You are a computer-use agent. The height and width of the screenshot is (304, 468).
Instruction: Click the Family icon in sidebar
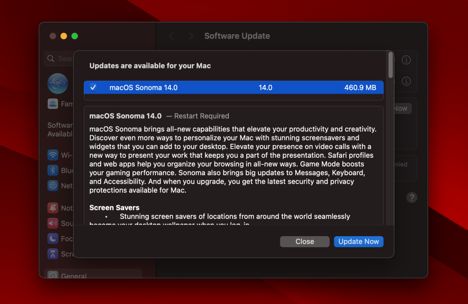click(x=53, y=104)
